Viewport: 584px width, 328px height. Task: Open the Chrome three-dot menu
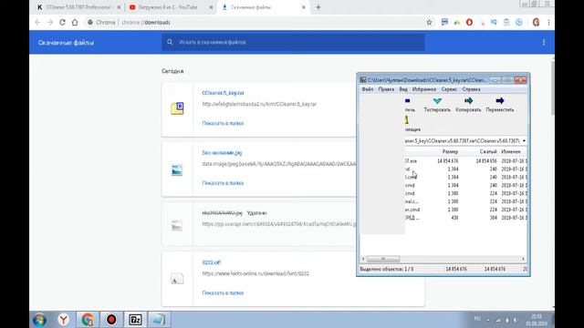pyautogui.click(x=548, y=22)
